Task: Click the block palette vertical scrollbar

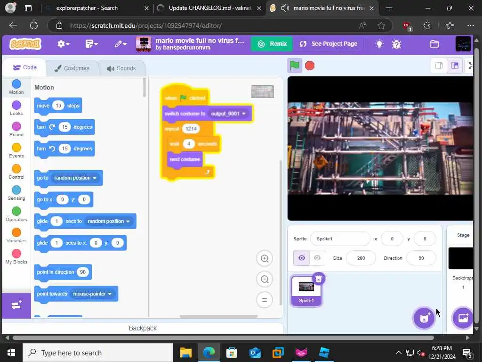Action: pos(144,88)
